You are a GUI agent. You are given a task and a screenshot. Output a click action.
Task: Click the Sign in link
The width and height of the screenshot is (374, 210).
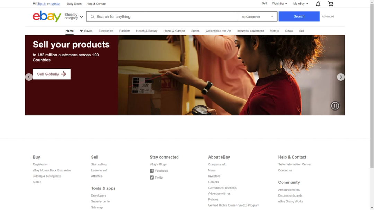pos(42,4)
